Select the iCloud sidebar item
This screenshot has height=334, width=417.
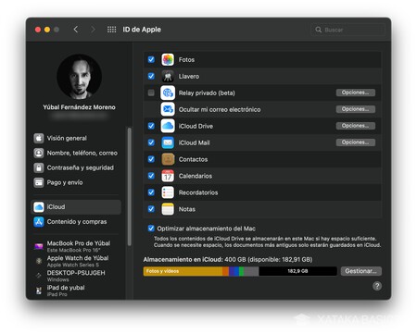click(x=76, y=207)
